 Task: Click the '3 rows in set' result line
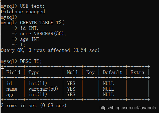pyautogui.click(x=34, y=105)
